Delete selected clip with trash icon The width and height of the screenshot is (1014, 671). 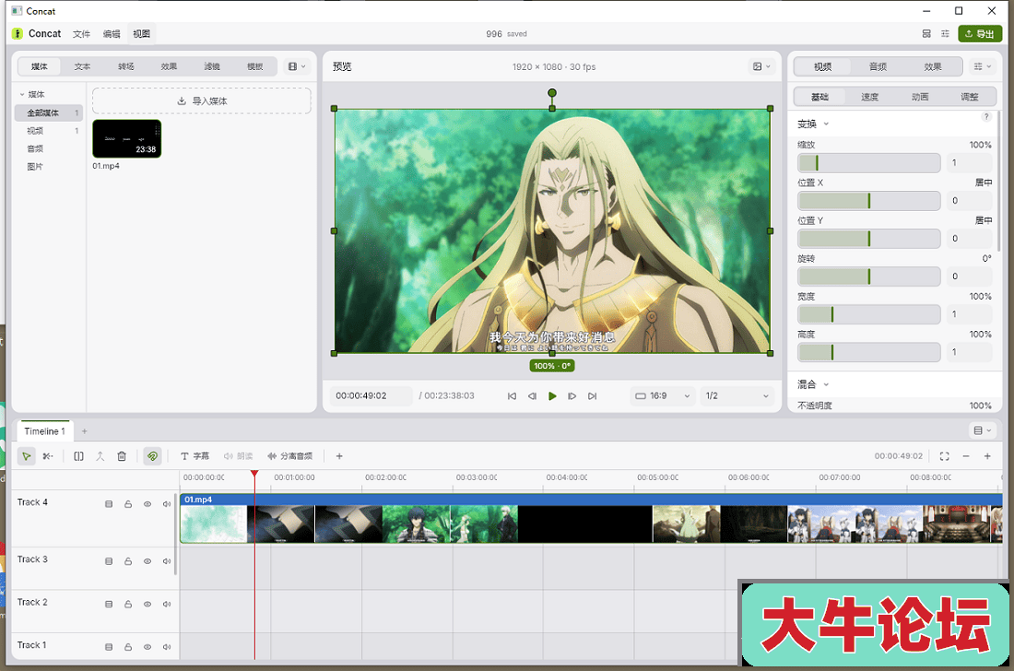[x=122, y=456]
